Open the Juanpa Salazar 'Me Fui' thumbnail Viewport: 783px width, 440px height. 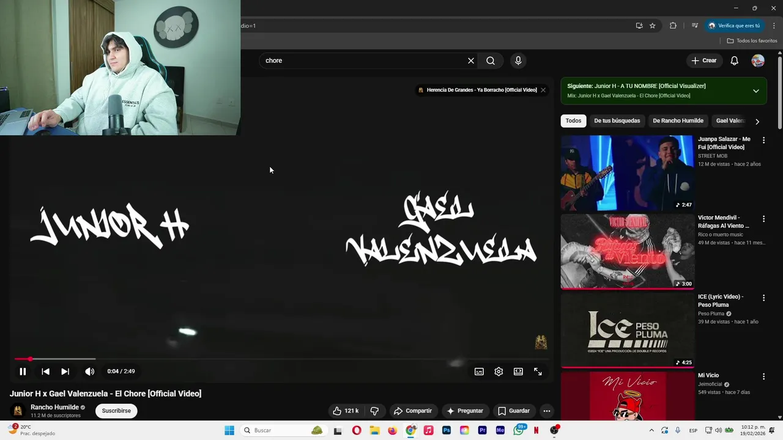click(x=627, y=173)
